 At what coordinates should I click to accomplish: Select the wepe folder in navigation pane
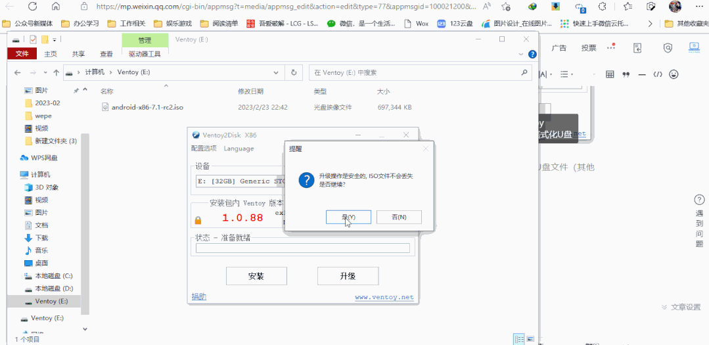43,115
